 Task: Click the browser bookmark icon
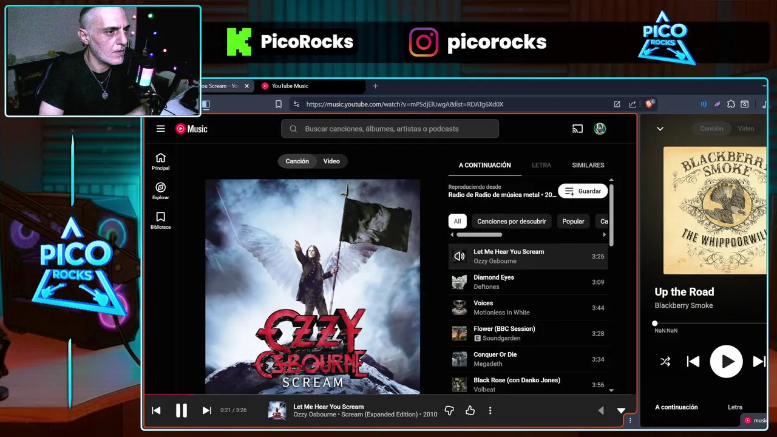(x=279, y=104)
